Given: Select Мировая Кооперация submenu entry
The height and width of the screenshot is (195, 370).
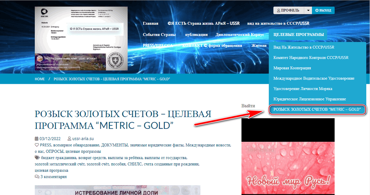Looking at the screenshot, I should click(292, 68).
